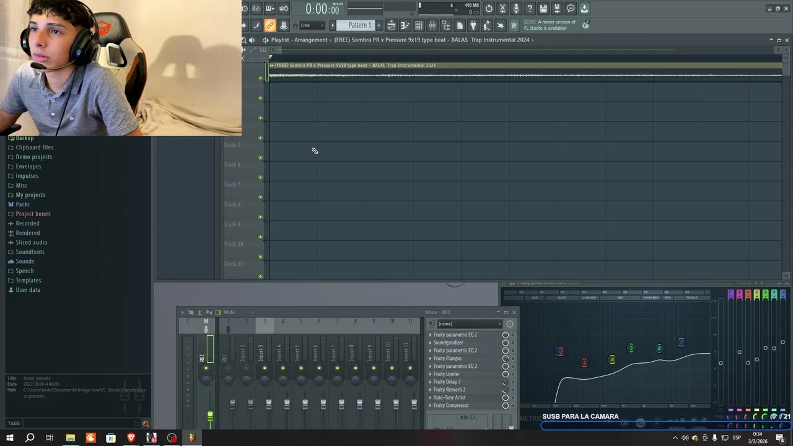Expand the Fruity Flangus slot arrow

point(431,359)
